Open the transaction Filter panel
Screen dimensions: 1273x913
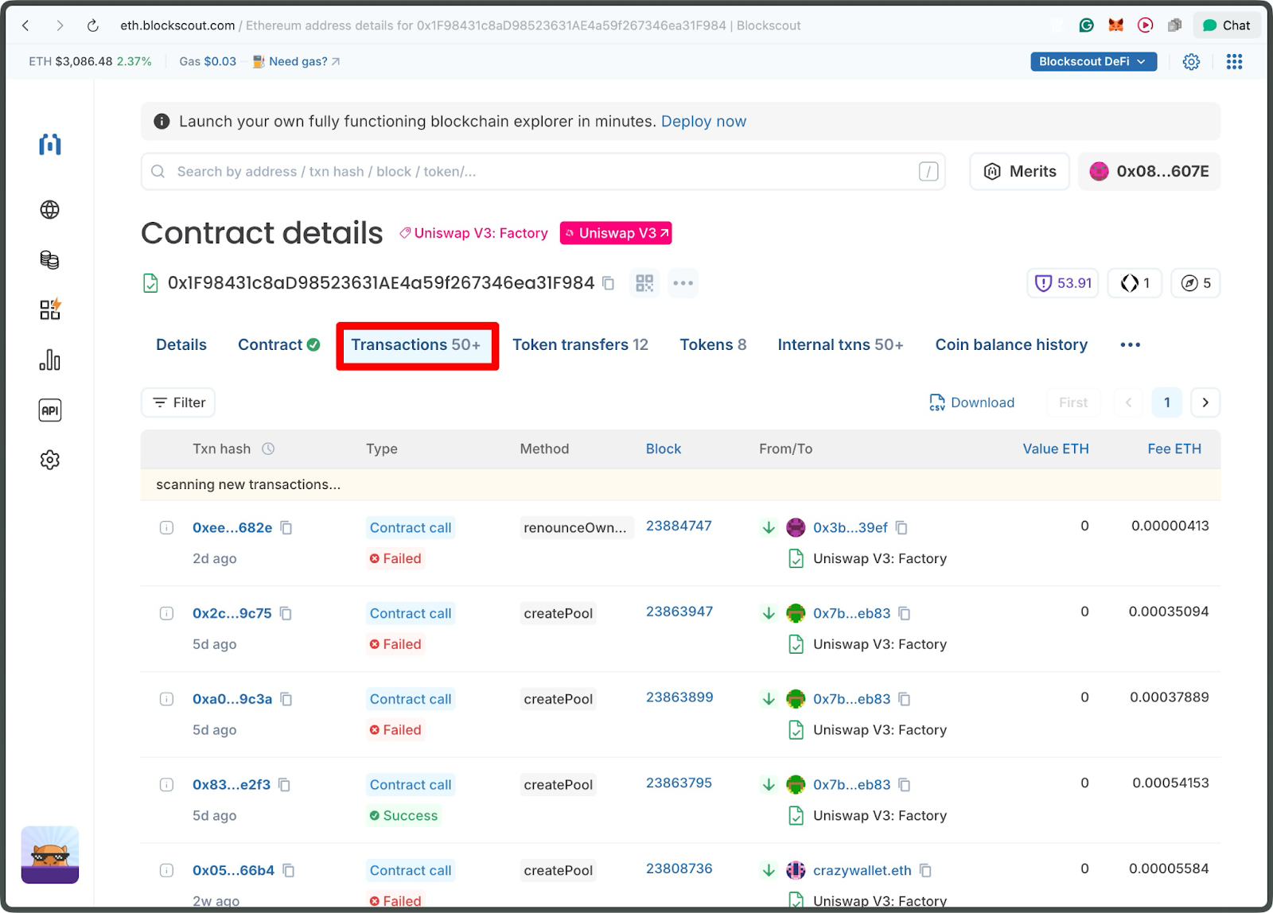177,402
